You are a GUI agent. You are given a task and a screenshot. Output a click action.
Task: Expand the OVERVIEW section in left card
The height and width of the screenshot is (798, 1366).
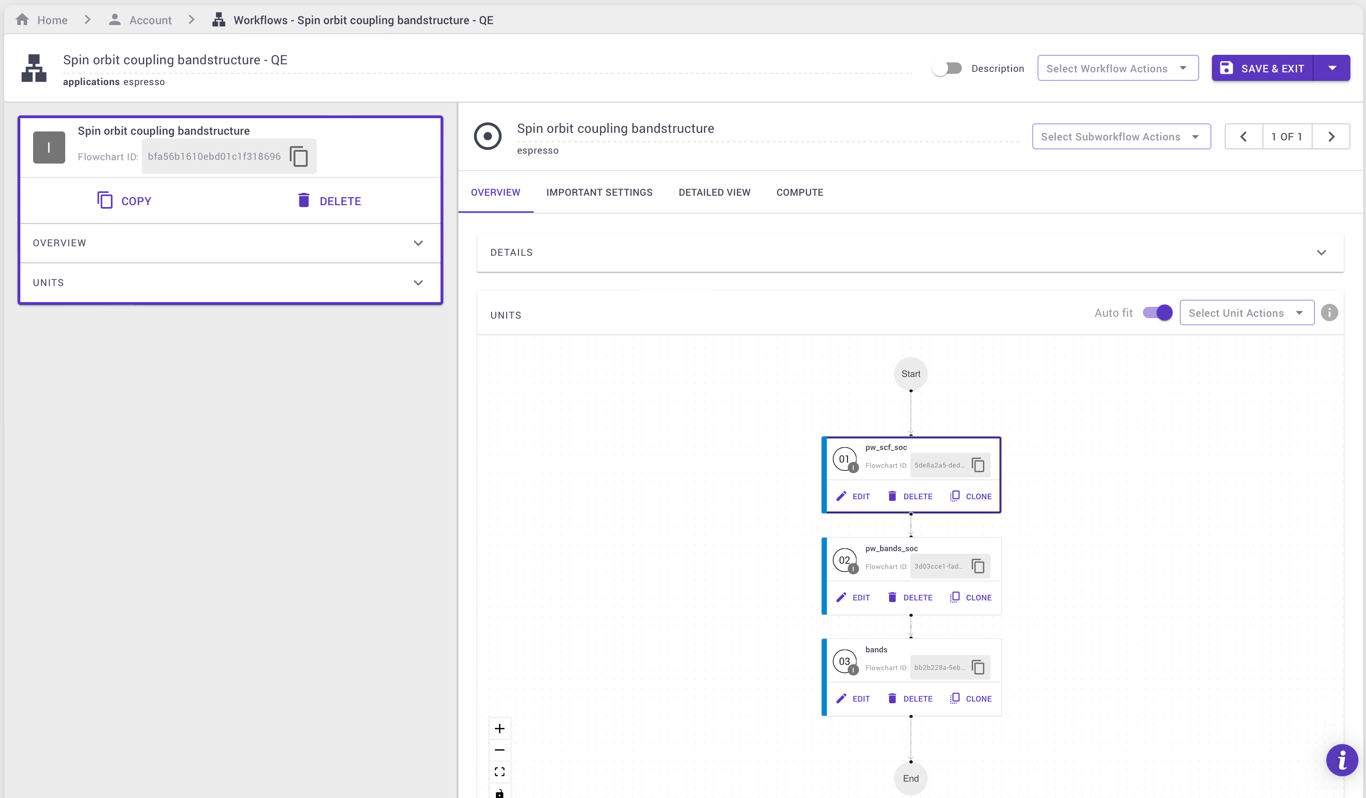pyautogui.click(x=230, y=243)
